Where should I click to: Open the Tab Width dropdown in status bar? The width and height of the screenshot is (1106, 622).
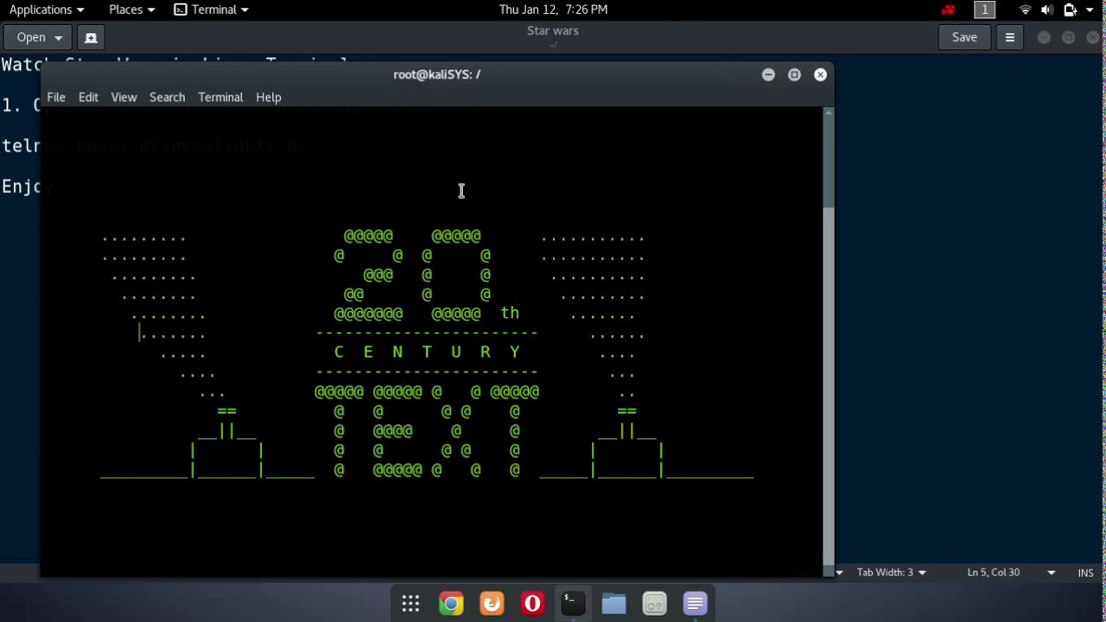[x=891, y=573]
